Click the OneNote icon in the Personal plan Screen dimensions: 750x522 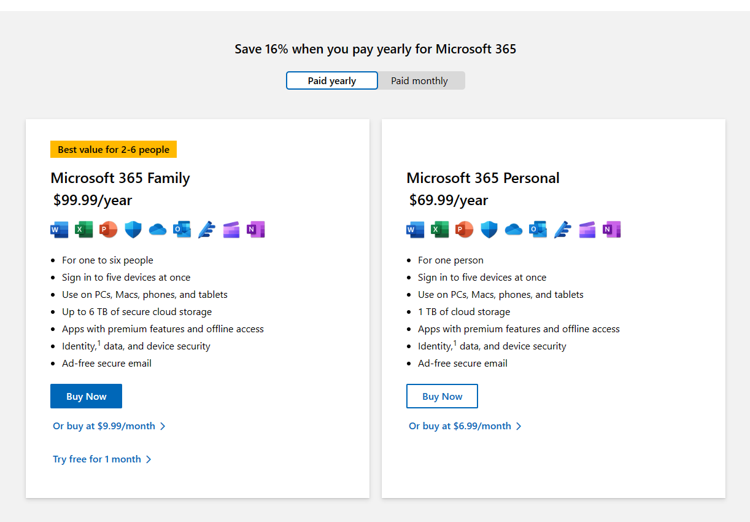pos(612,230)
